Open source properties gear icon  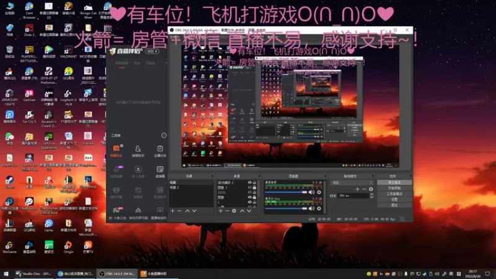coord(234,211)
